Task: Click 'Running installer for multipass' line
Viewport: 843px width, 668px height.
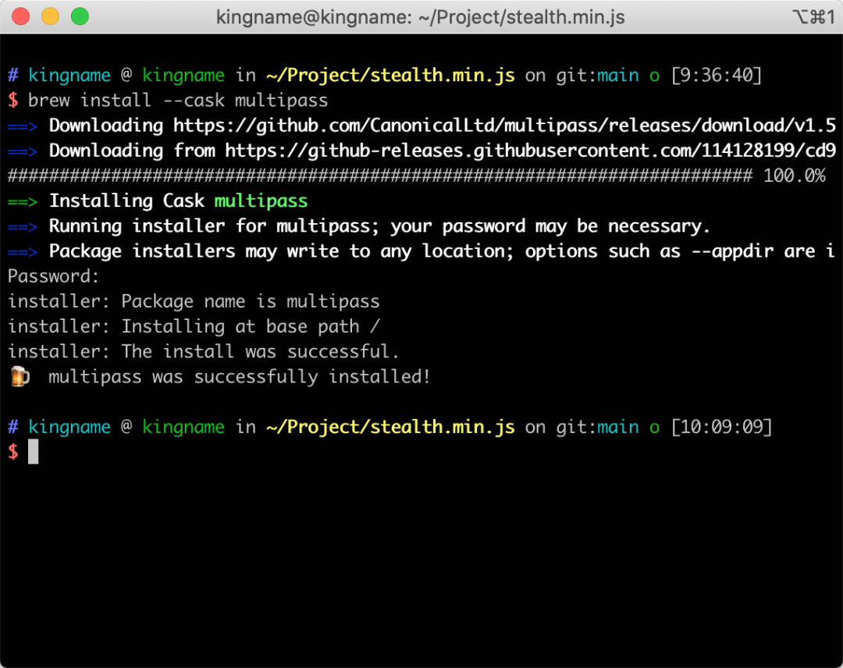Action: [x=379, y=226]
